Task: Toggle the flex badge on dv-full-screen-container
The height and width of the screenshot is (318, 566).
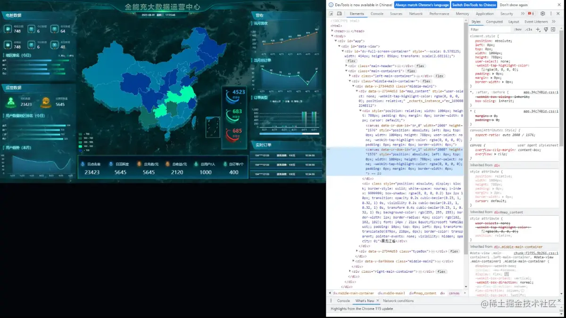Action: tap(351, 61)
